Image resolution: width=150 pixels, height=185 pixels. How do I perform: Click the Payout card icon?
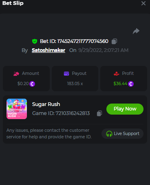click(x=66, y=74)
